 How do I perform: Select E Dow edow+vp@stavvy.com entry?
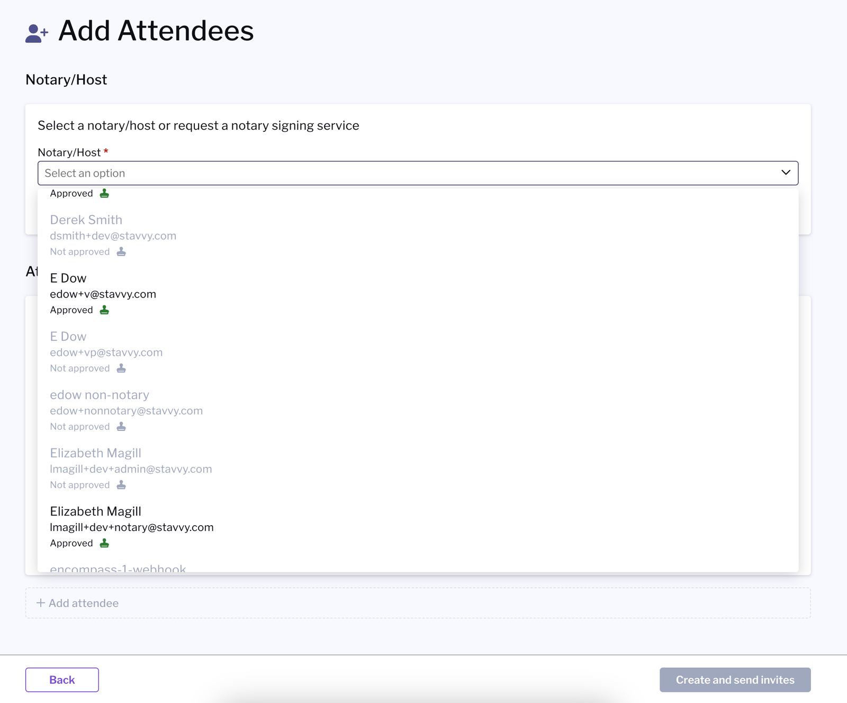[x=418, y=352]
